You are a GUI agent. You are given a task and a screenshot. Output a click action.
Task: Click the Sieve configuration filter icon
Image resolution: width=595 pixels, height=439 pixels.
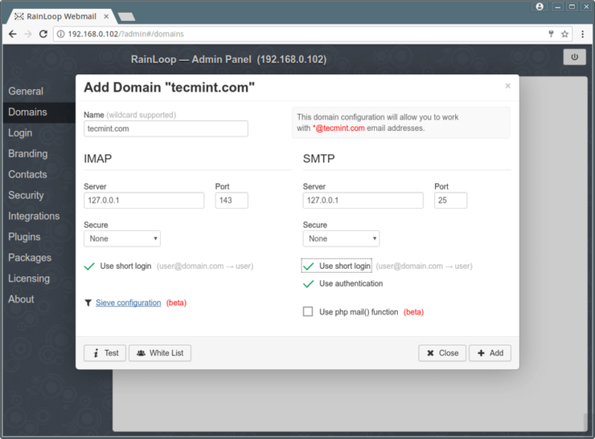click(88, 303)
